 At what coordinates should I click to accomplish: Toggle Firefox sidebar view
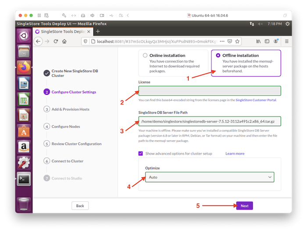[x=267, y=42]
